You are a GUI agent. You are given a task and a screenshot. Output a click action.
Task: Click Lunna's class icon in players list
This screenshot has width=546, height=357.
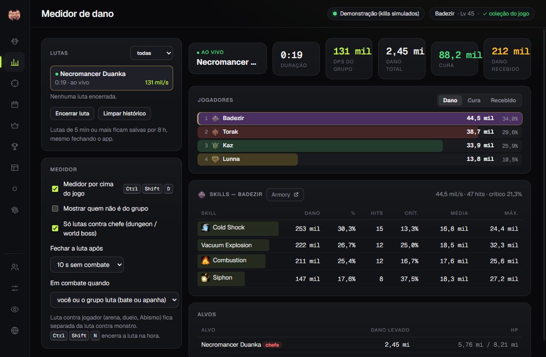(x=216, y=159)
